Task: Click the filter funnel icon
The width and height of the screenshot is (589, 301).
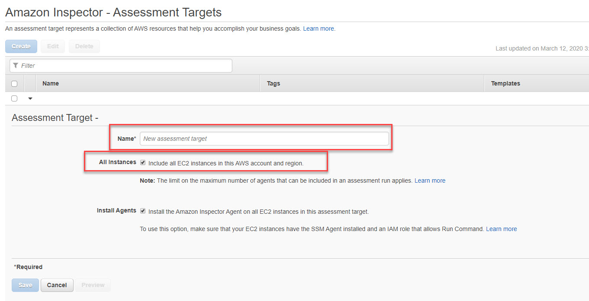Action: coord(15,65)
